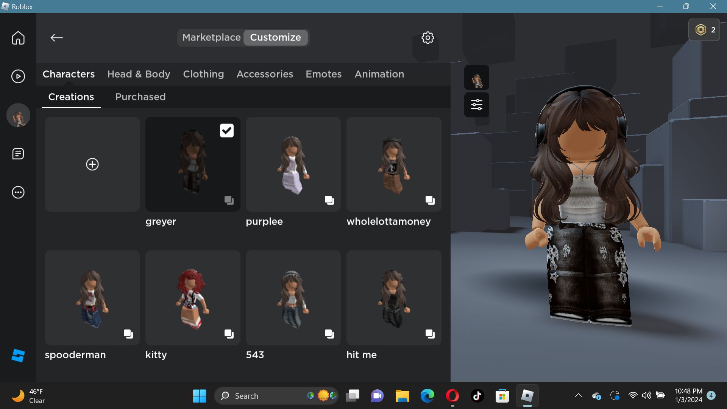Open Robux balance indicator
The height and width of the screenshot is (409, 727).
(704, 30)
